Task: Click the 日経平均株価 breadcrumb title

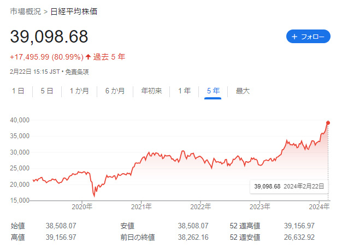Action: [x=75, y=11]
